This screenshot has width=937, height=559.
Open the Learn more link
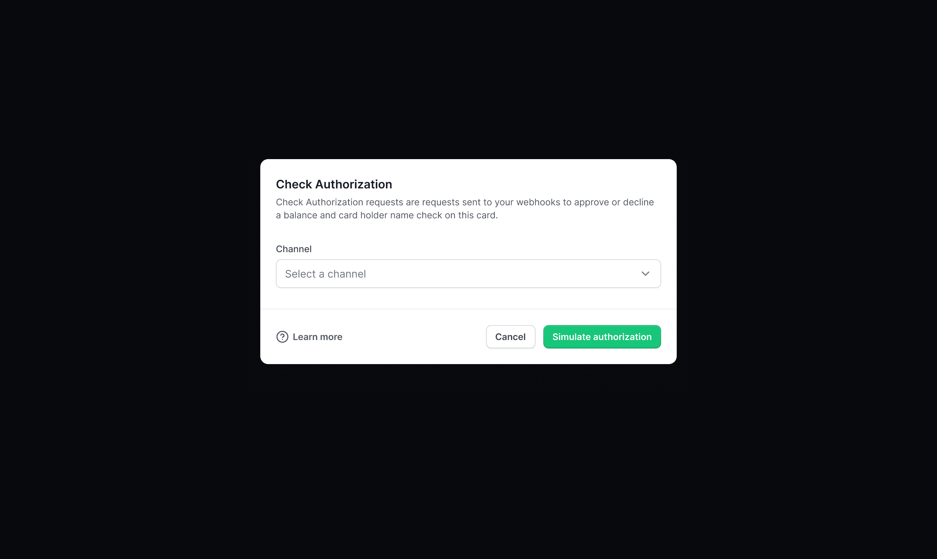(x=317, y=337)
